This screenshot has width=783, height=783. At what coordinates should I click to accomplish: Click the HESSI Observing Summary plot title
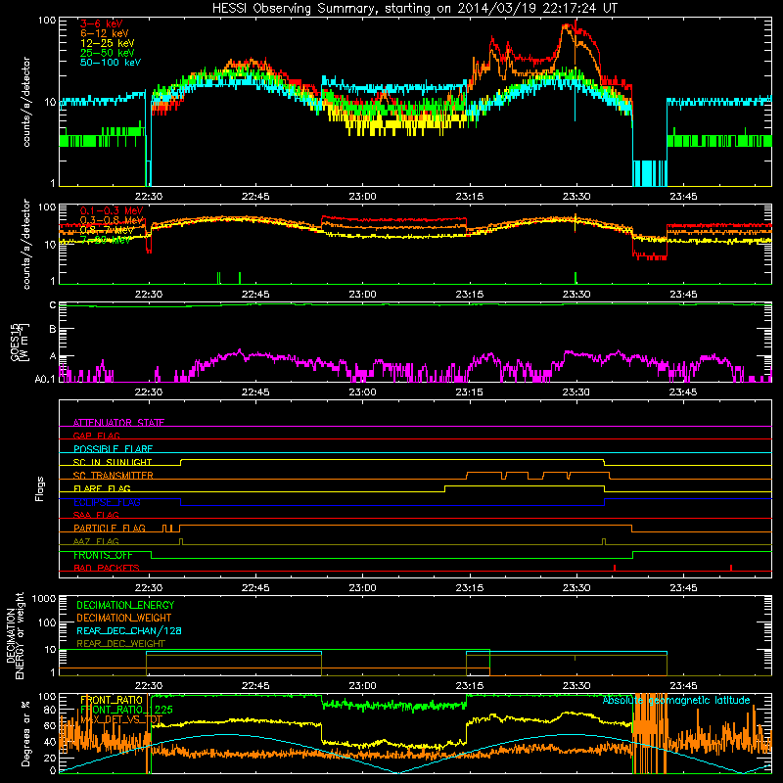click(x=414, y=9)
